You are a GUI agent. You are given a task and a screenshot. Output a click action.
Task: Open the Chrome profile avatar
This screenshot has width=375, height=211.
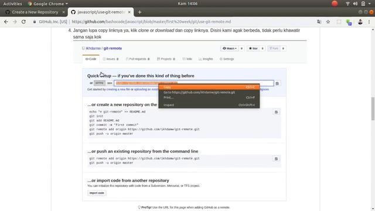click(360, 22)
